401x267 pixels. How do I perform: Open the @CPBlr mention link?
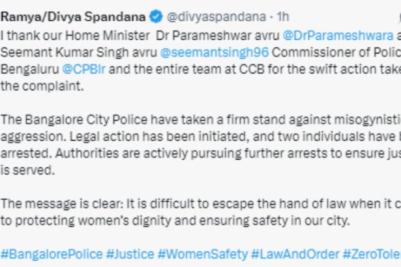83,69
